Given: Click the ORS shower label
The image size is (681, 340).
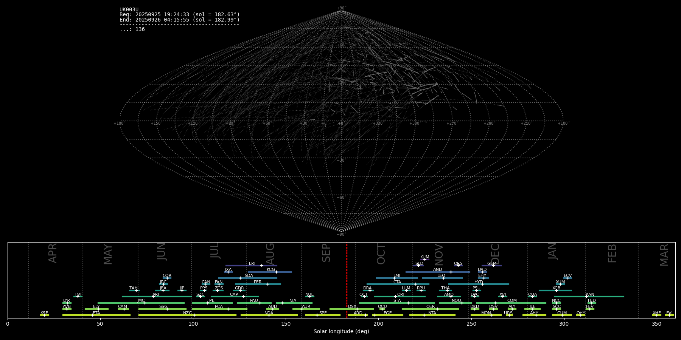Looking at the screenshot, I should click(x=458, y=264).
